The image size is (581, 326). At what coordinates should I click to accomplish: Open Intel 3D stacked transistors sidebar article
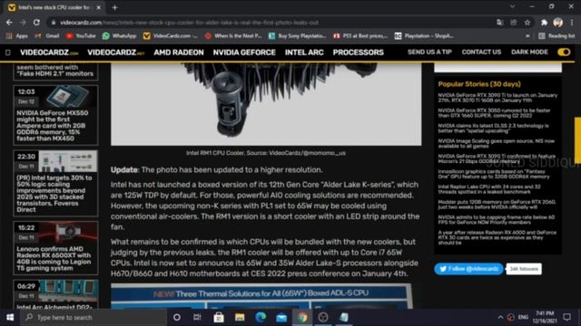tap(54, 193)
